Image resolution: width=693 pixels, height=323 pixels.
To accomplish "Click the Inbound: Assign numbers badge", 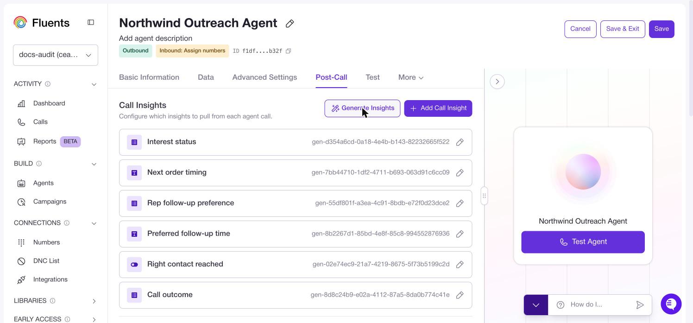I will (x=192, y=51).
